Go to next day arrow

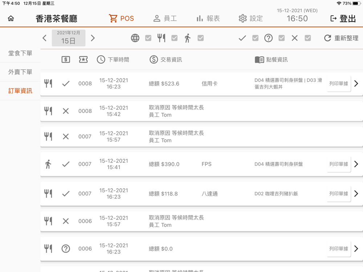click(x=93, y=38)
